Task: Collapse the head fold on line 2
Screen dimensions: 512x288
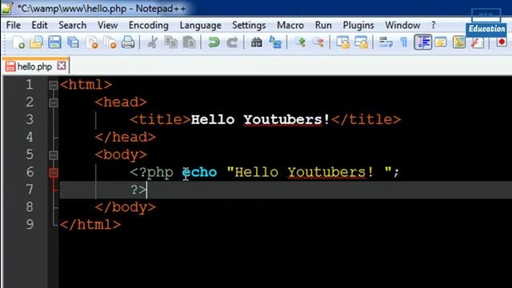Action: [54, 103]
